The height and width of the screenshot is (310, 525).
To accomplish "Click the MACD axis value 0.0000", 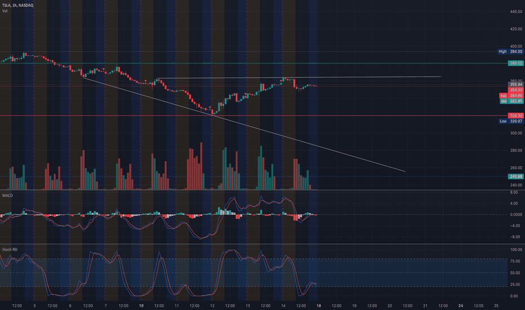I will pyautogui.click(x=516, y=215).
